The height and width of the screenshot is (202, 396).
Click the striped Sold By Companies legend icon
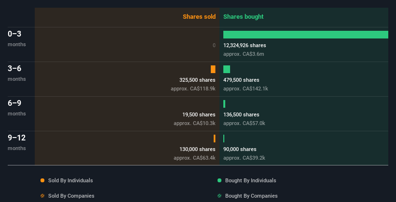pos(42,196)
